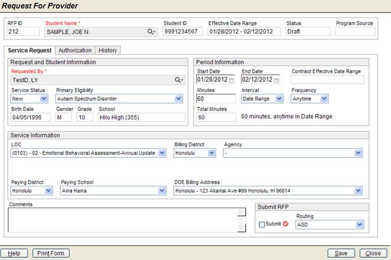Viewport: 391px width, 260px height.
Task: Open the Interval Date Range dropdown
Action: click(x=262, y=99)
